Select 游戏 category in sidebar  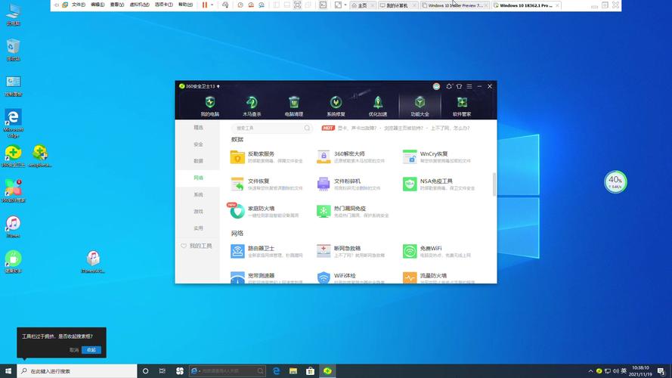pos(198,211)
